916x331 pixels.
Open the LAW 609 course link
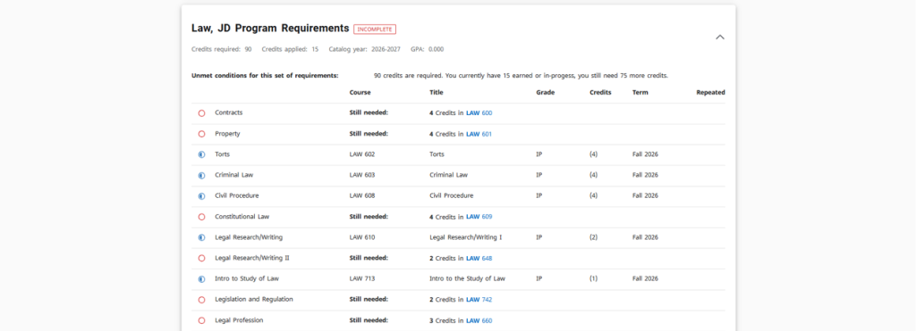[x=479, y=217]
